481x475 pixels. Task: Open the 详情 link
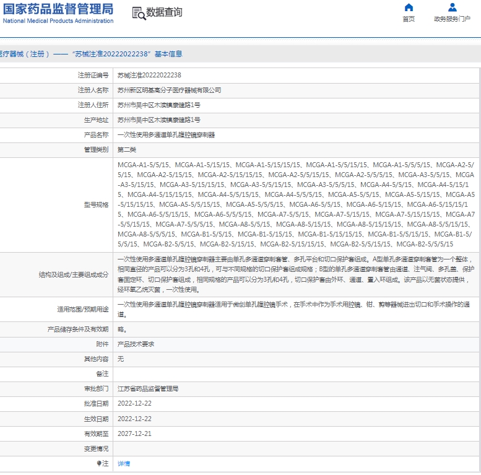pyautogui.click(x=124, y=464)
